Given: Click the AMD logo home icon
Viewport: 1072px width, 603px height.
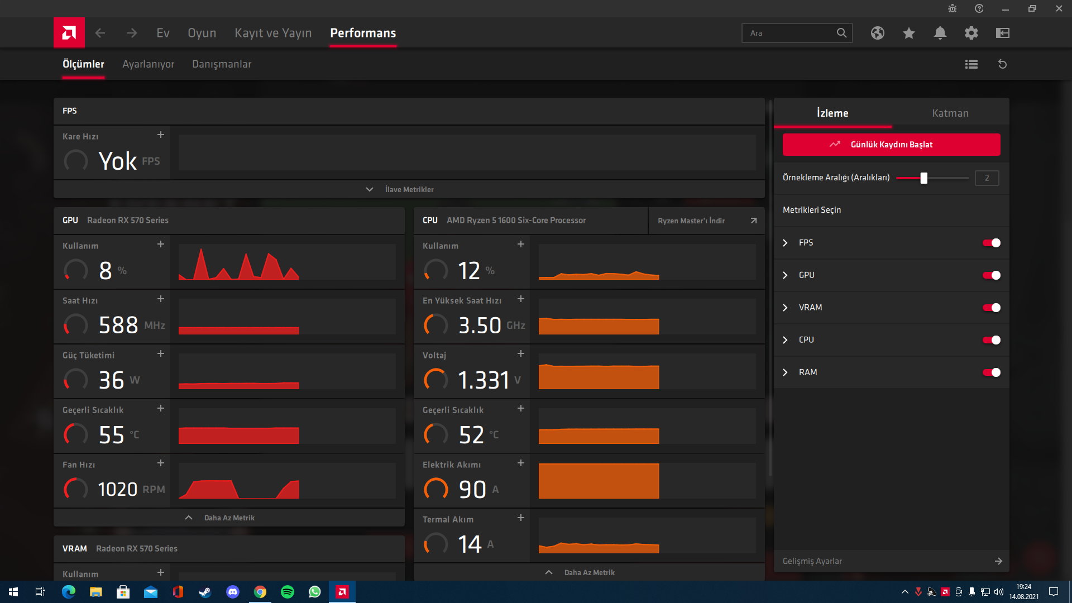Looking at the screenshot, I should (x=69, y=33).
